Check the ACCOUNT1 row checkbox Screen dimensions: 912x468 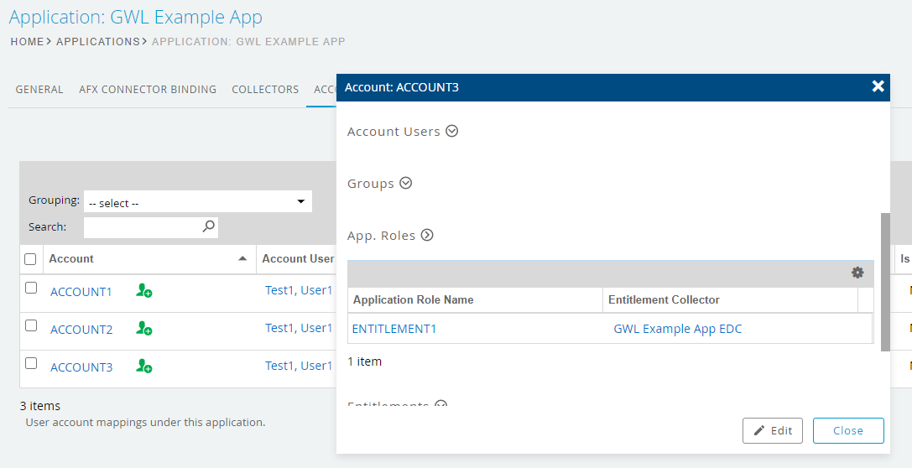coord(31,288)
